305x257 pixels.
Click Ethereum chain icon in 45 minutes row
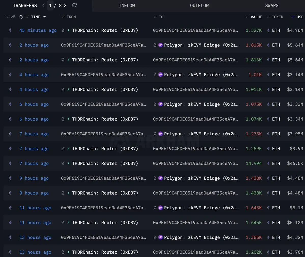[10, 30]
